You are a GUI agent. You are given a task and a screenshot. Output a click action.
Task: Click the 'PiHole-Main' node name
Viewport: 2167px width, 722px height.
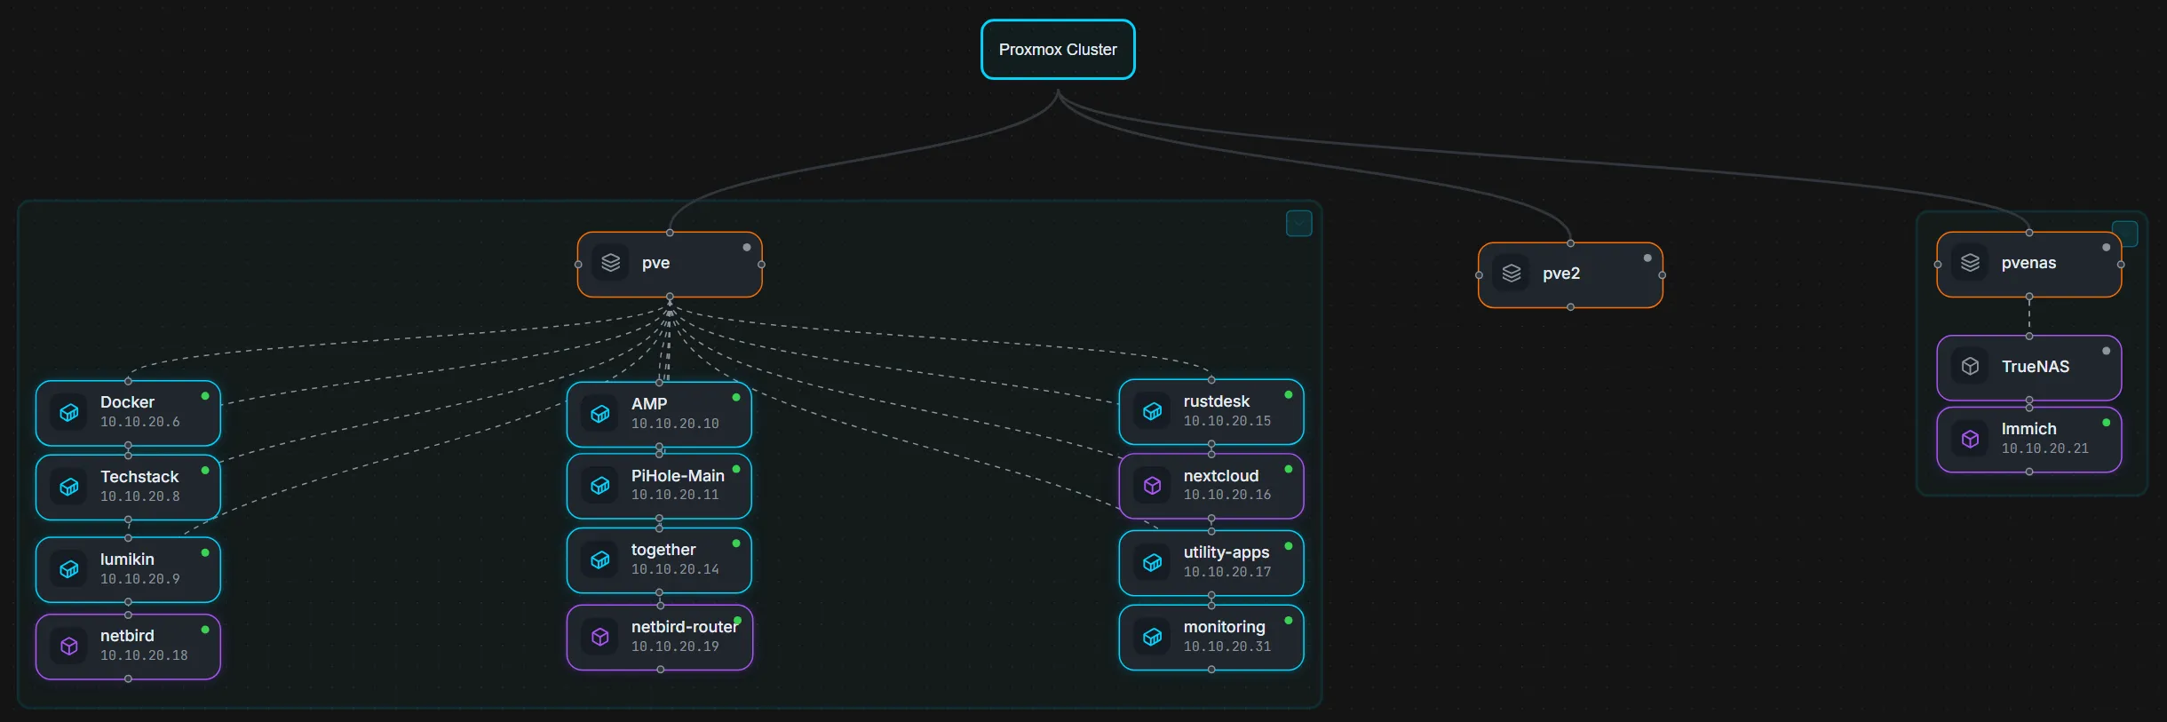(678, 476)
